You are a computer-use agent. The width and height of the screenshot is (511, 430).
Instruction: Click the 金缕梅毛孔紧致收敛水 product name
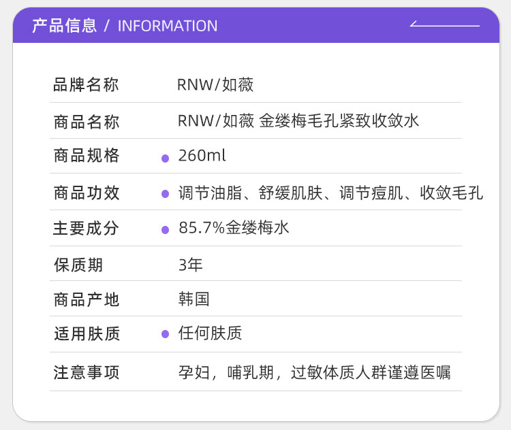pos(339,121)
